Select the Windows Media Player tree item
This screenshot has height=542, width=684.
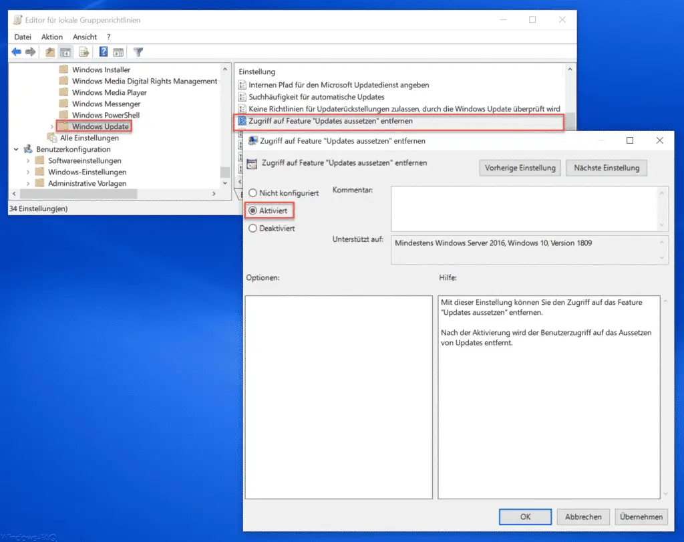(x=110, y=92)
